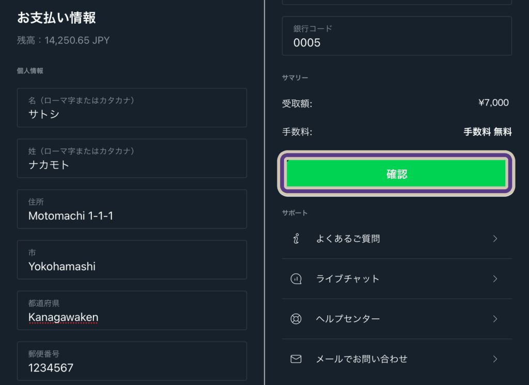Open the よくあるご質問 support item
The image size is (529, 385).
pos(397,239)
